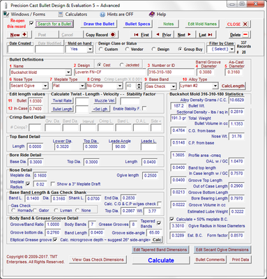
Task: Enable Show a 3° Meplate Draft
Action: 52,183
